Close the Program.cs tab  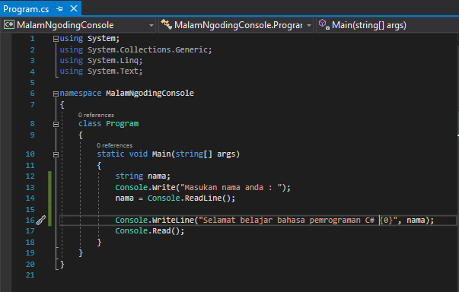click(74, 9)
